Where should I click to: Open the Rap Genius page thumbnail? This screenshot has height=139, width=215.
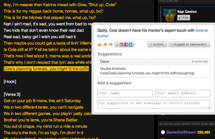click(x=170, y=15)
